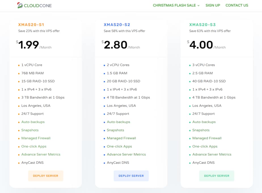Open Snapshots link in XMAS20-S3 plan
Viewport: 262px width, 193px height.
point(201,130)
